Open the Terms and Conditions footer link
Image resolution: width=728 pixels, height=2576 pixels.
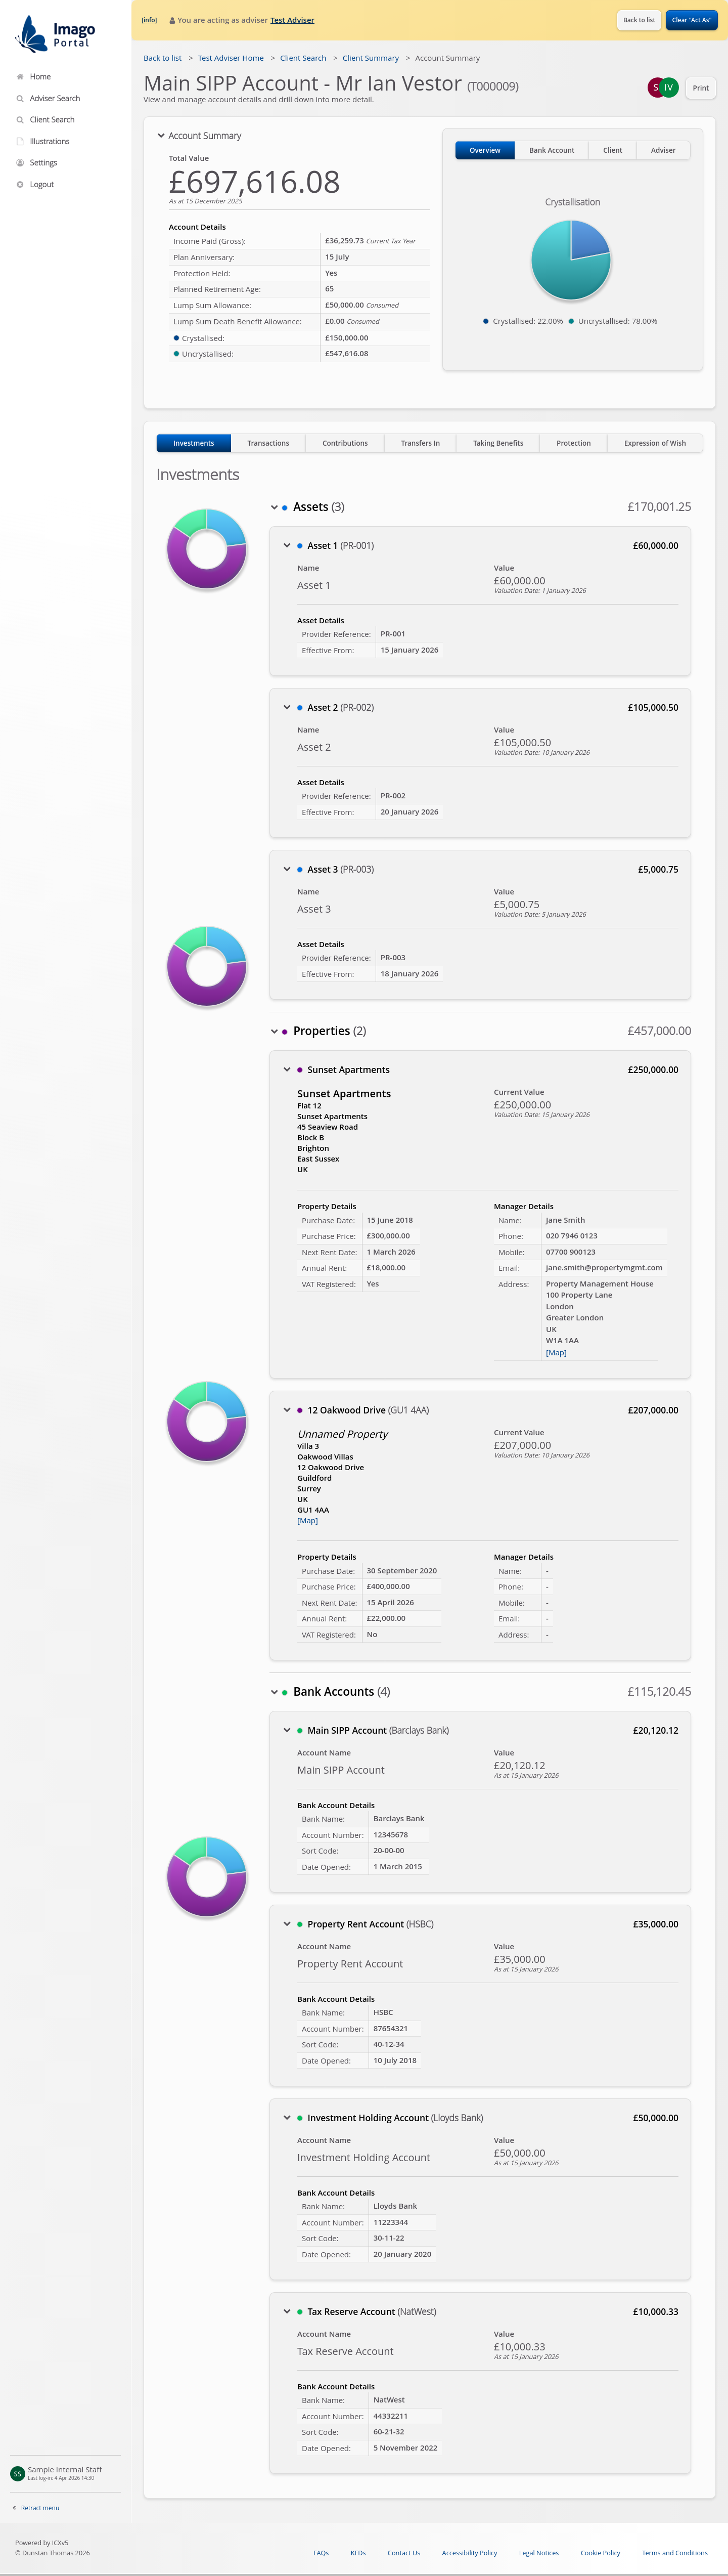(x=675, y=2553)
